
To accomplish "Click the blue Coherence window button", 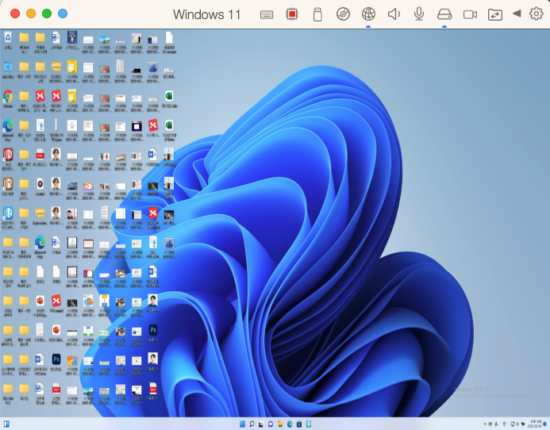I will (x=63, y=13).
